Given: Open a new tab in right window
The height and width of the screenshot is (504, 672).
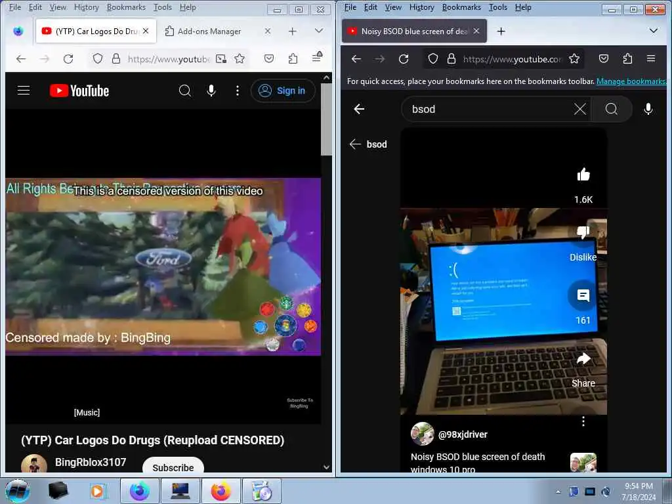Looking at the screenshot, I should point(501,31).
